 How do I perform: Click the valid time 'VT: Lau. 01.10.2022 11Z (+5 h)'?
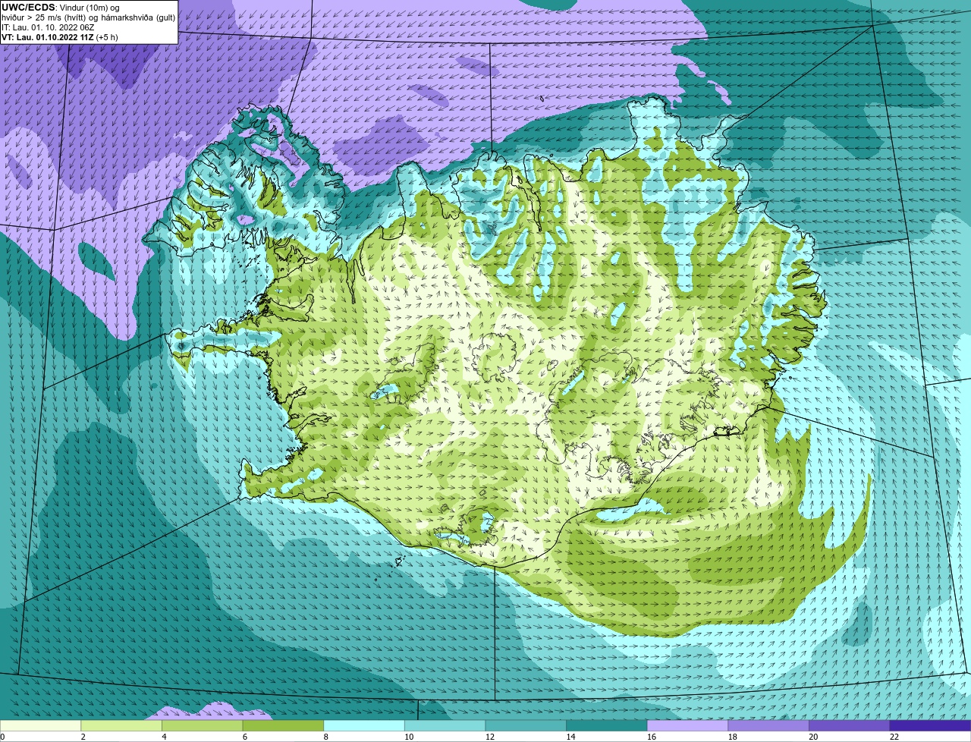[60, 36]
